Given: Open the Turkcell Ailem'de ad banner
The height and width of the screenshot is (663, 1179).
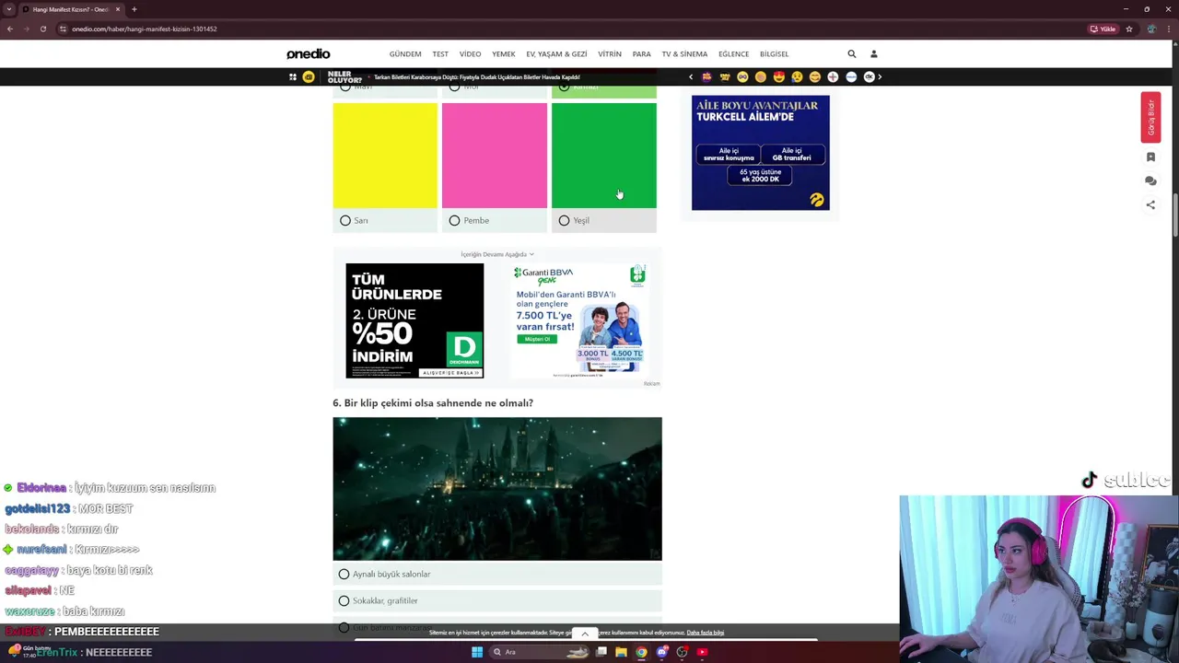Looking at the screenshot, I should point(761,153).
